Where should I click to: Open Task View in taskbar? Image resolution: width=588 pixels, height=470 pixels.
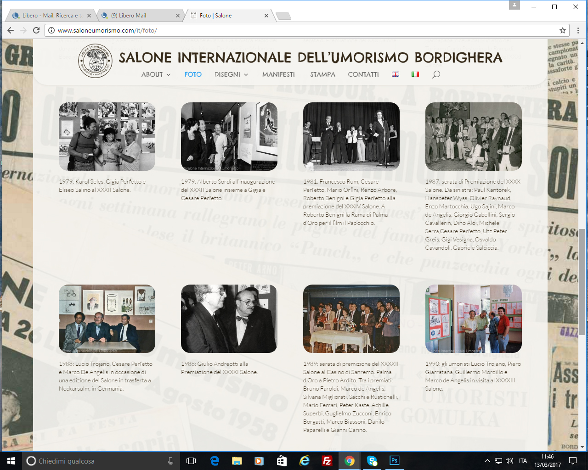pos(191,461)
